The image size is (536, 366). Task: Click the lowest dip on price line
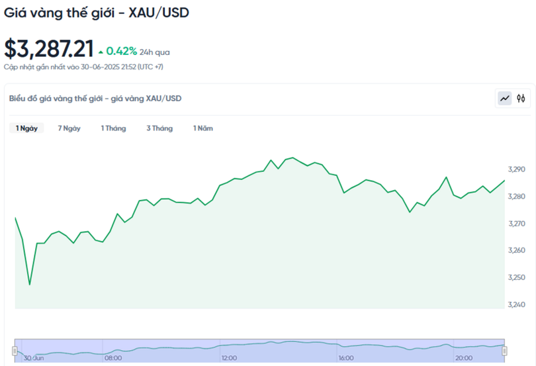coord(29,285)
